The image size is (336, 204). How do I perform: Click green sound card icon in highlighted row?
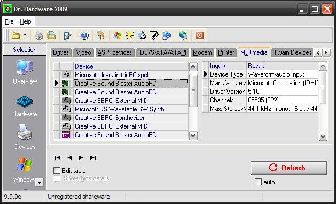pos(66,84)
